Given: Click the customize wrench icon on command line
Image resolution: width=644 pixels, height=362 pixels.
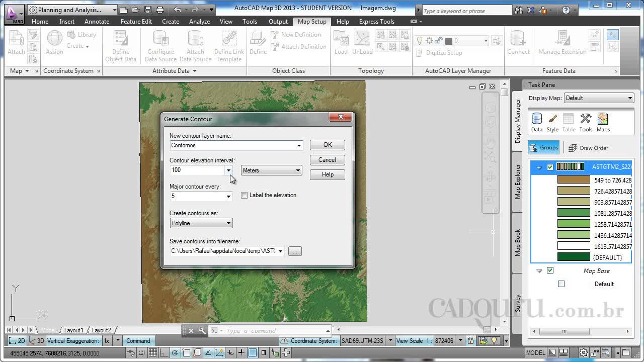Looking at the screenshot, I should tap(202, 331).
